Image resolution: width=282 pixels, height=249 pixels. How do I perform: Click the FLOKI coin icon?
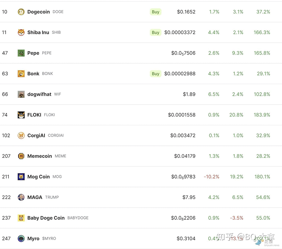point(21,115)
